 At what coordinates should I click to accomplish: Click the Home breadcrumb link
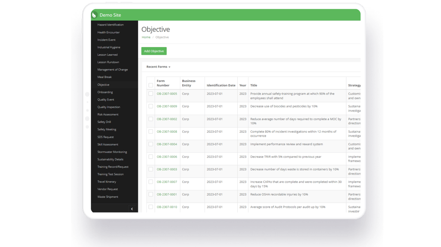pos(146,37)
